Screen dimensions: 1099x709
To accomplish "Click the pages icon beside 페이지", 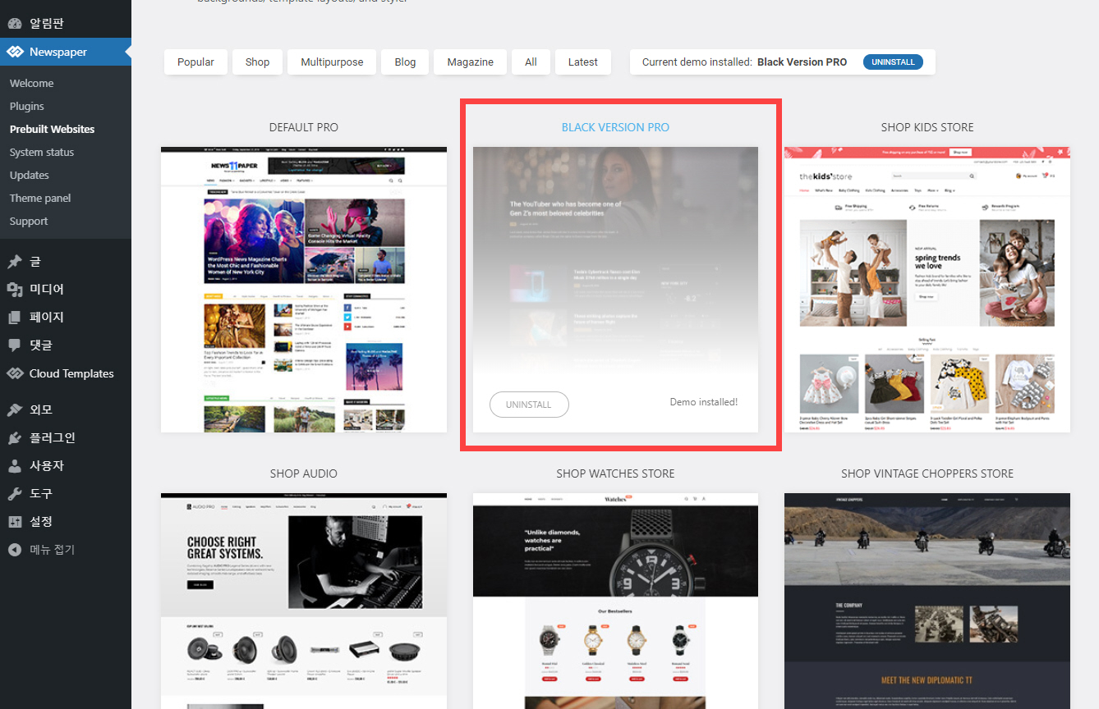I will 15,318.
